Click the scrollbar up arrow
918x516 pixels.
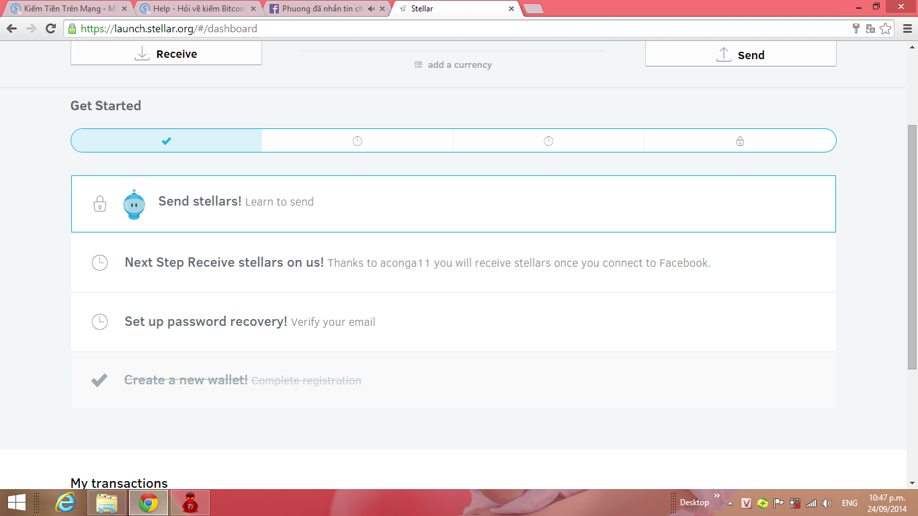click(x=912, y=46)
